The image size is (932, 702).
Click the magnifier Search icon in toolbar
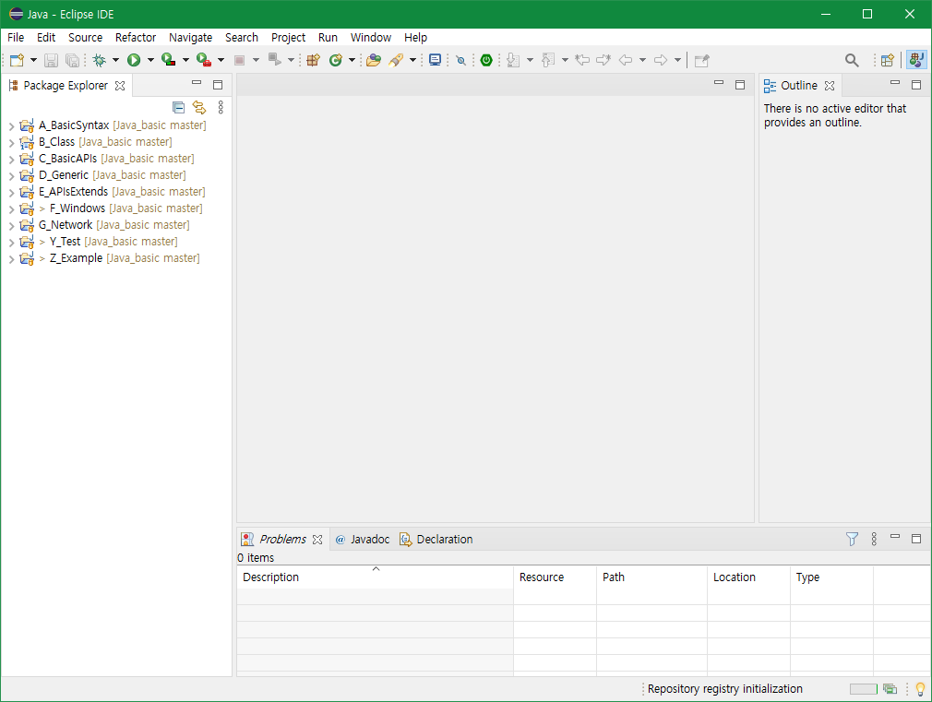[852, 60]
